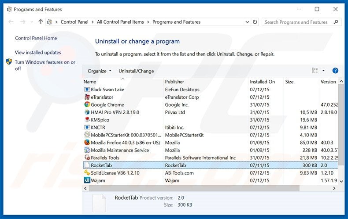Viewport: 348px width, 219px height.
Task: Select the Parallels Tools program name
Action: click(105, 158)
